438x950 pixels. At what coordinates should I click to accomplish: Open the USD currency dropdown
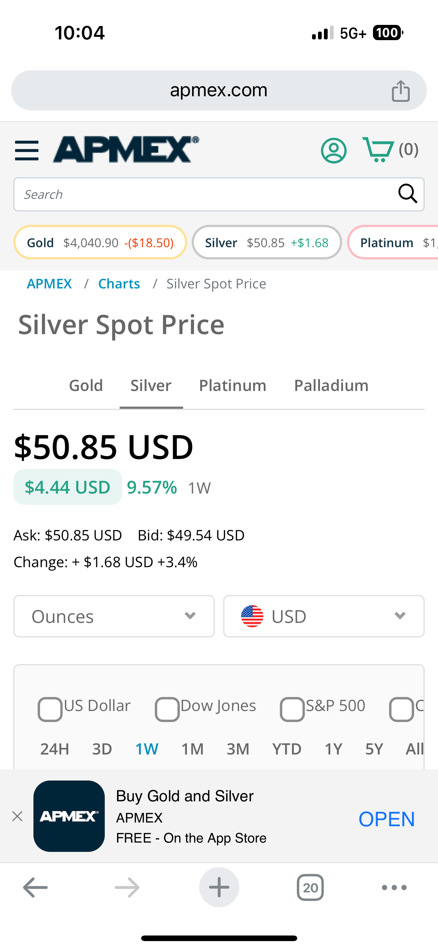pyautogui.click(x=324, y=616)
